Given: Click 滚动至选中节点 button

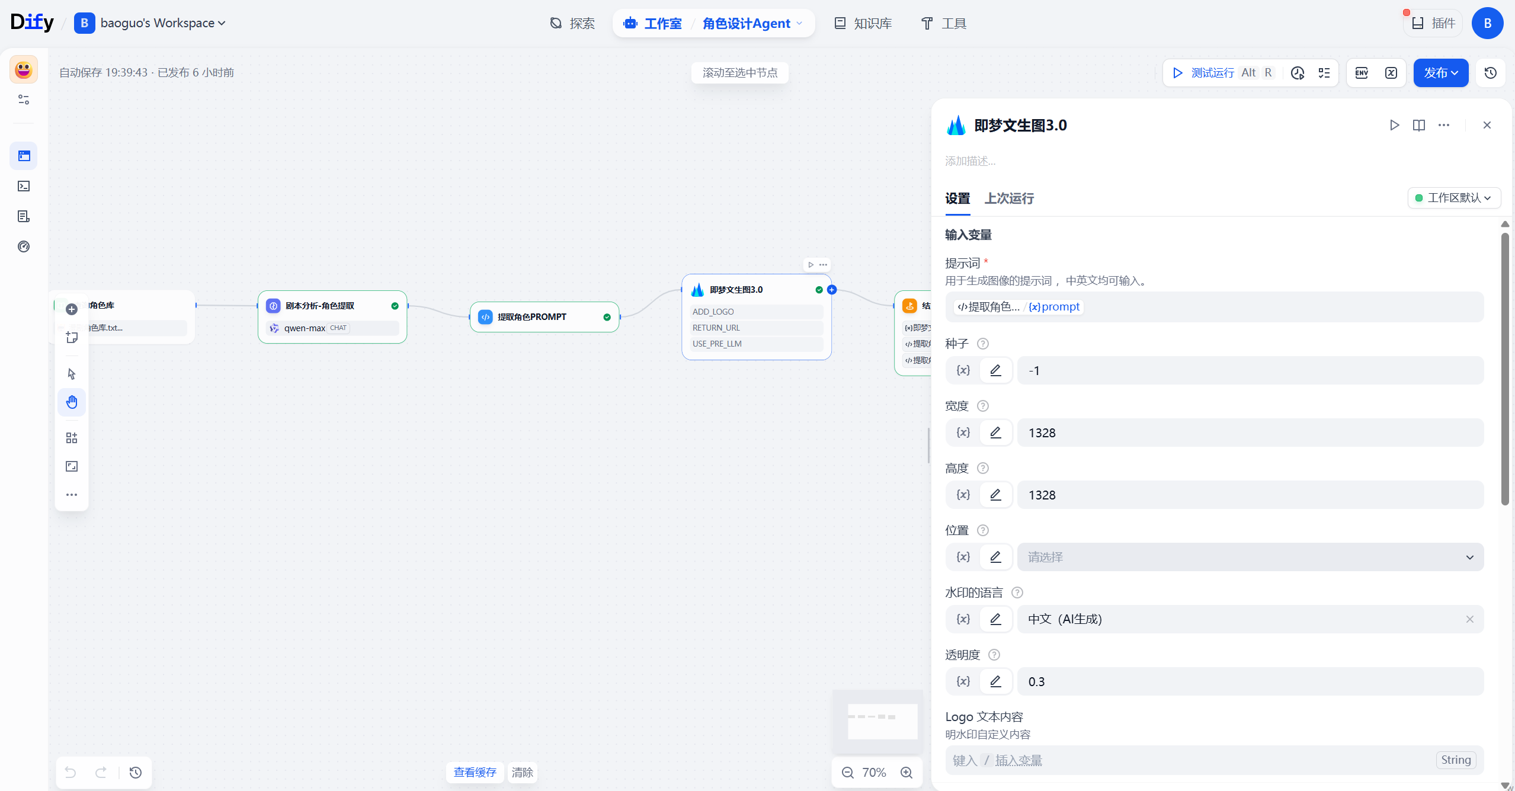Looking at the screenshot, I should (740, 73).
